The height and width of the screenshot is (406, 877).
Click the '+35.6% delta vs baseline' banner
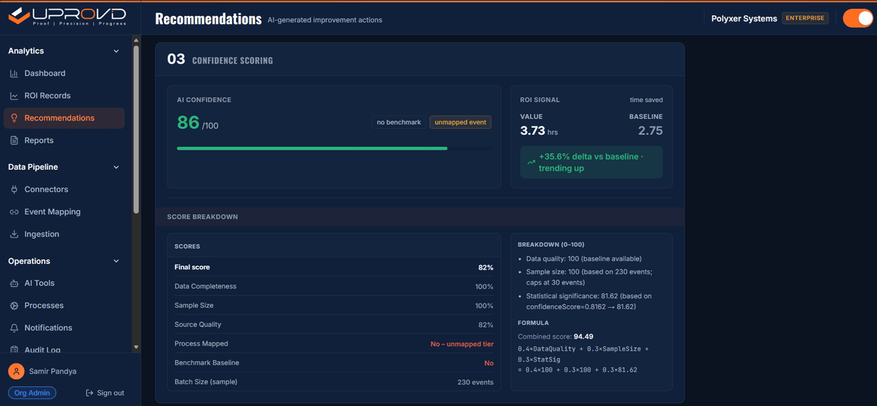coord(591,162)
